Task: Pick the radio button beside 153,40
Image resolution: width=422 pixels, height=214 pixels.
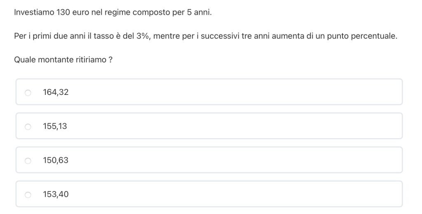Action: (28, 195)
